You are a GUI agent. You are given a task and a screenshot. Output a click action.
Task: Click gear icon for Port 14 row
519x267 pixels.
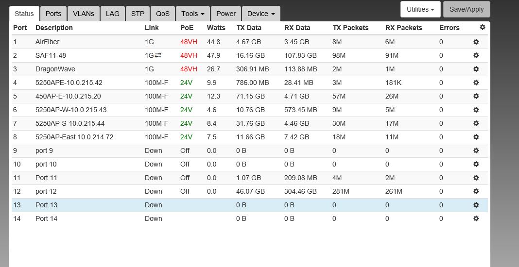tap(476, 219)
